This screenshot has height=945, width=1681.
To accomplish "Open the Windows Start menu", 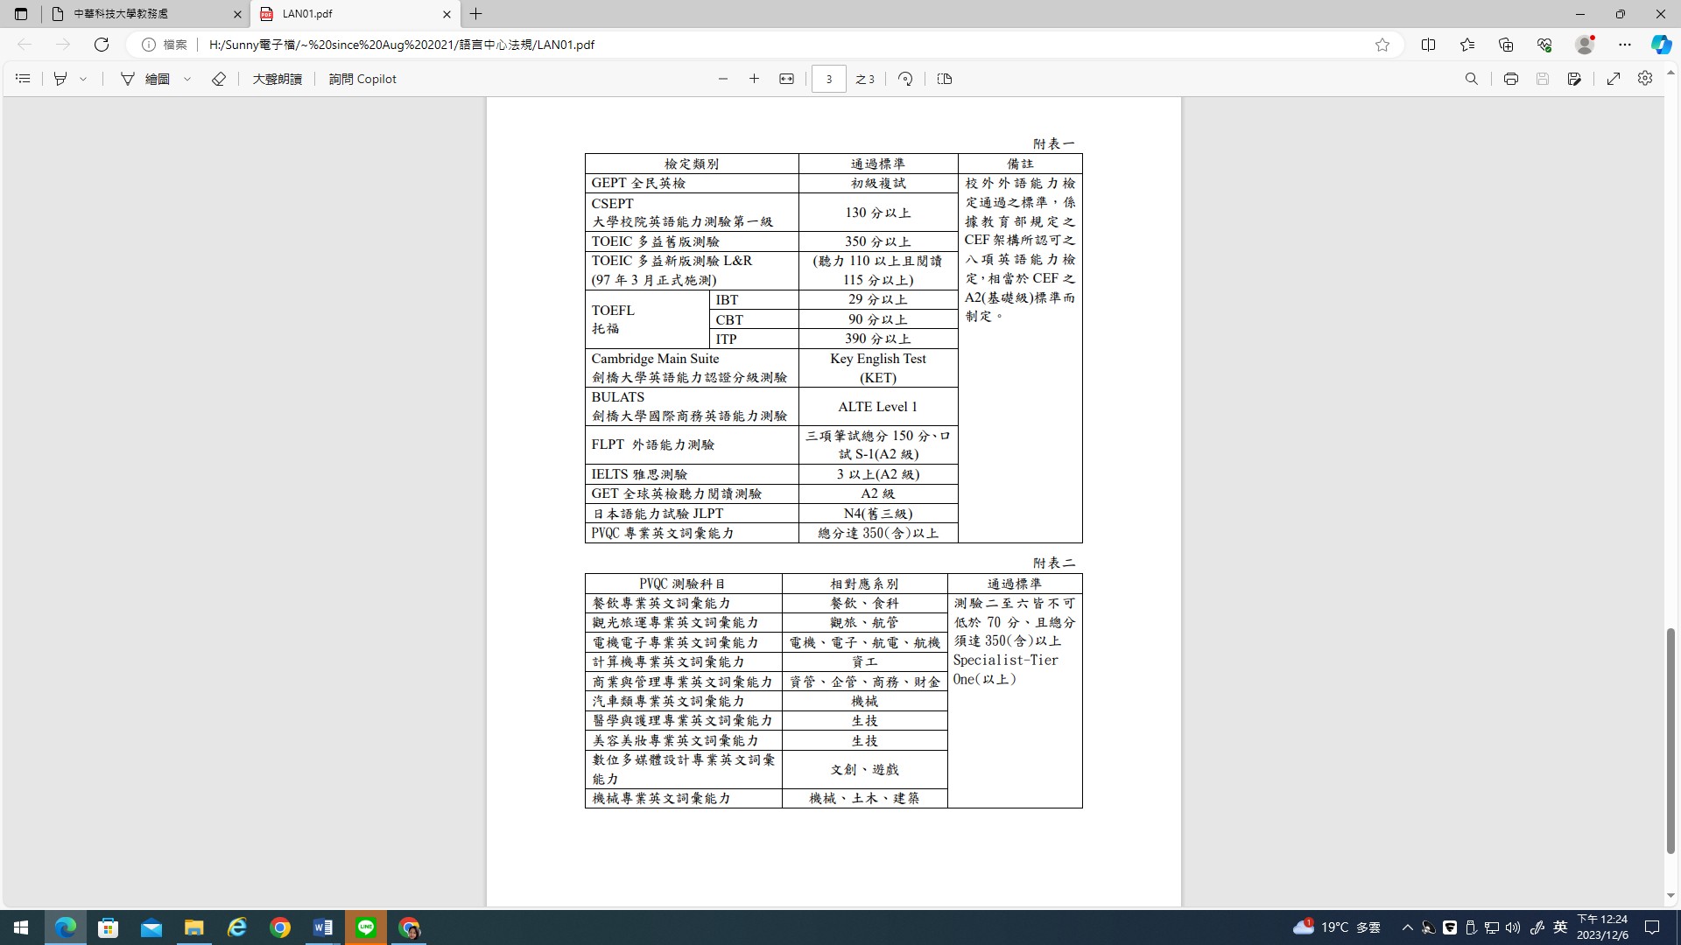I will [x=21, y=927].
